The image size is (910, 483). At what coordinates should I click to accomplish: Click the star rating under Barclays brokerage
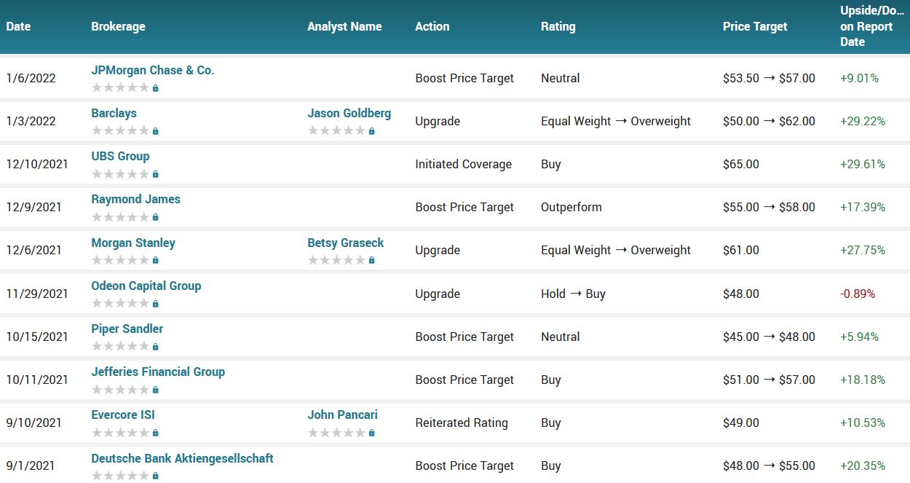point(120,131)
